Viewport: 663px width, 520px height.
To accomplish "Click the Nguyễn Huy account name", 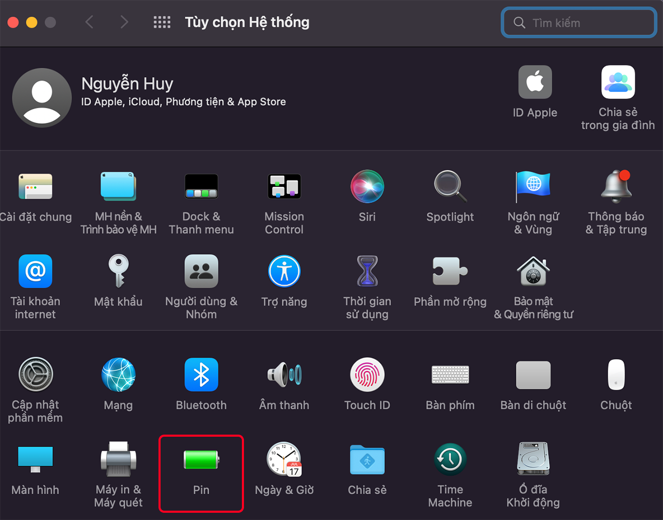I will (x=127, y=83).
